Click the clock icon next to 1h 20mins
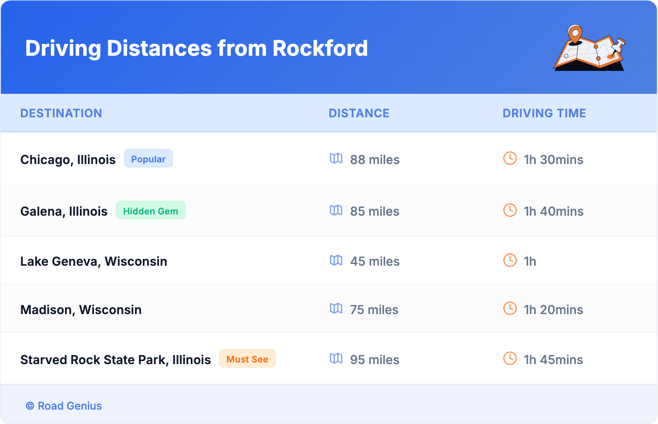This screenshot has height=424, width=658. tap(510, 308)
